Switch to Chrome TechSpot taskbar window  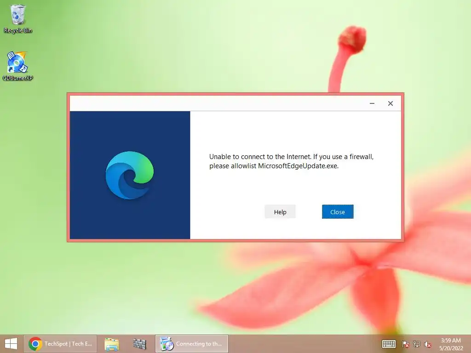(60, 344)
